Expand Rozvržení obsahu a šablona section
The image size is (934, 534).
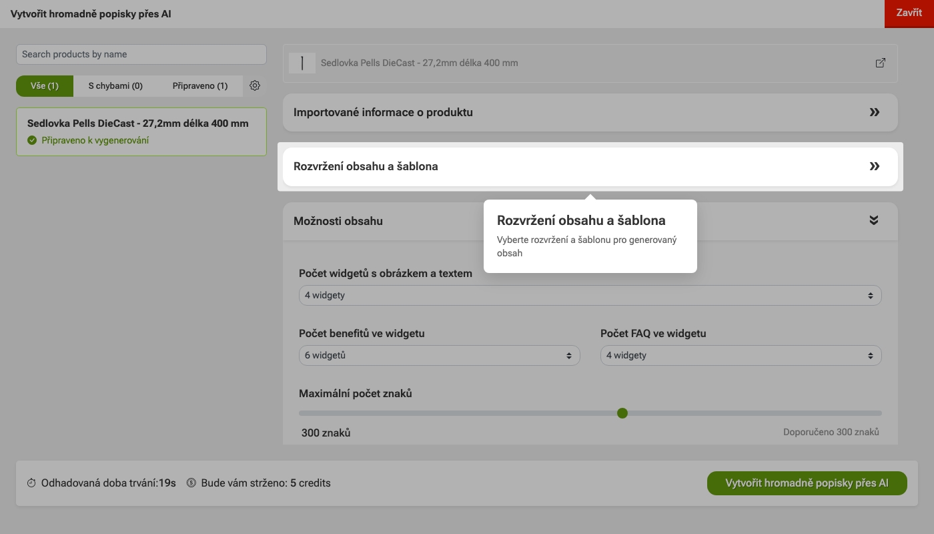[x=590, y=166]
